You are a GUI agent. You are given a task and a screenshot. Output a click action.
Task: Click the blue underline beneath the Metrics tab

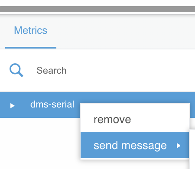(31, 48)
